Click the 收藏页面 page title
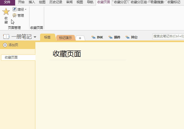Screen dimensions: 184x129 click(67, 54)
